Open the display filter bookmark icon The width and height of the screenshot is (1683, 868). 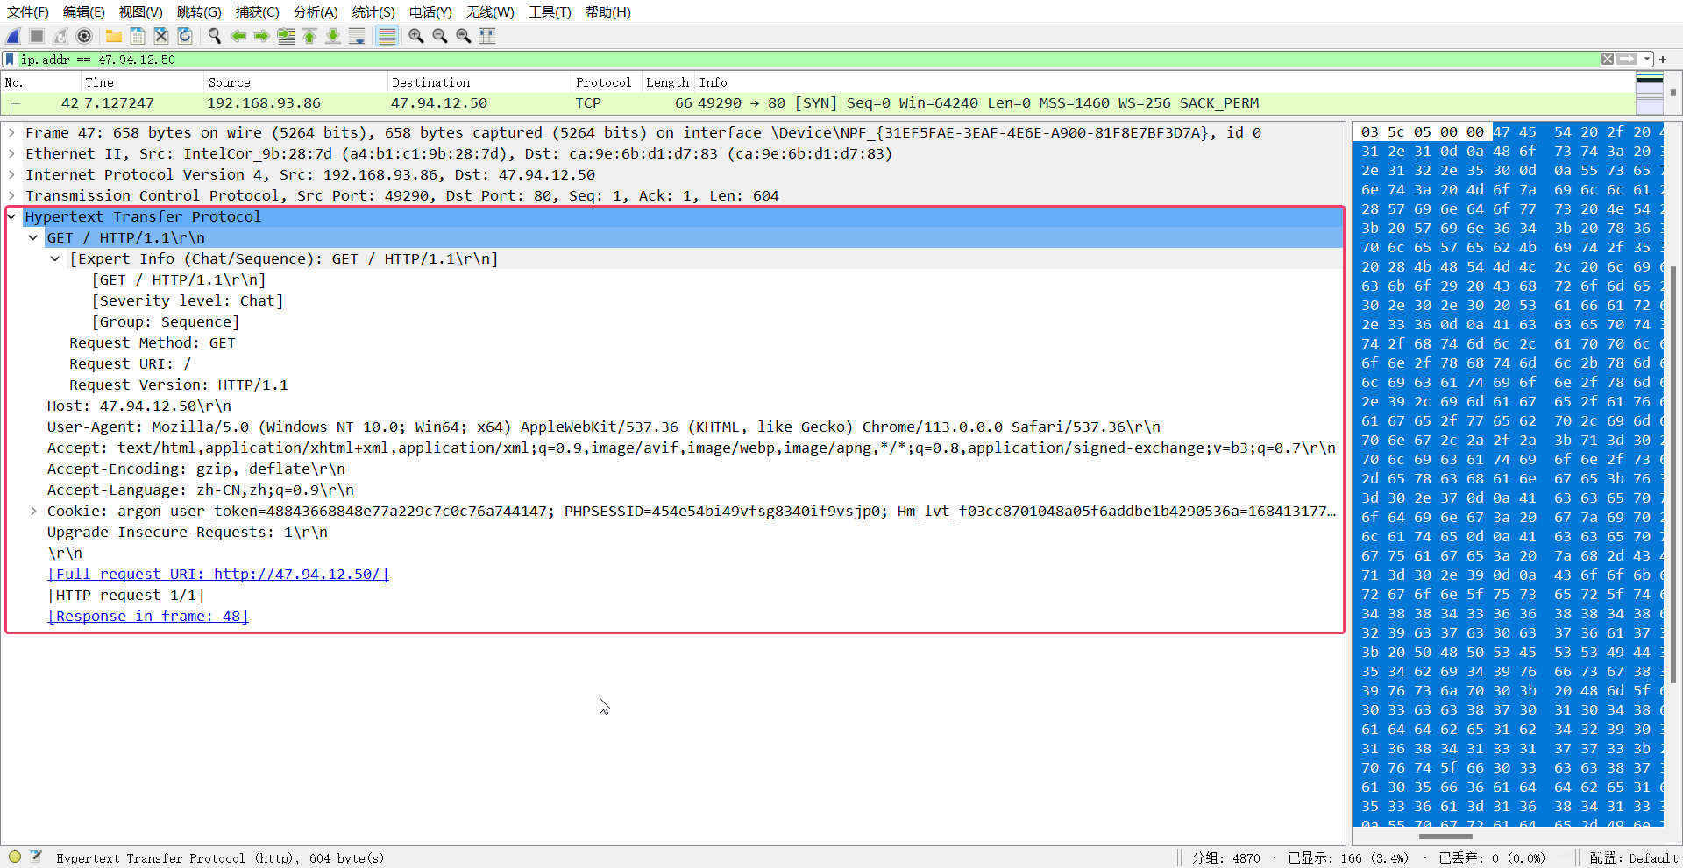(10, 60)
